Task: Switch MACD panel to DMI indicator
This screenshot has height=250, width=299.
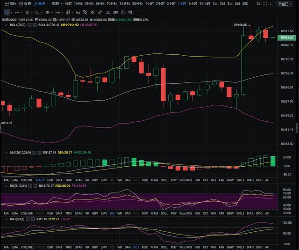Action: (x=50, y=180)
